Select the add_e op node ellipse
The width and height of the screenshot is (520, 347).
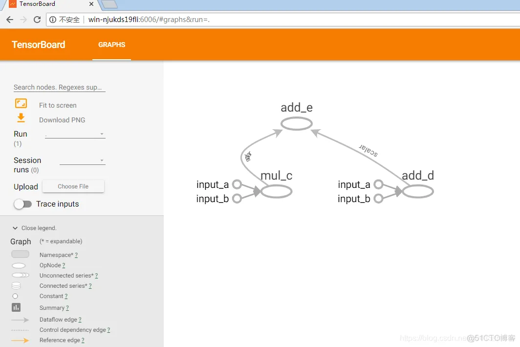pyautogui.click(x=297, y=124)
